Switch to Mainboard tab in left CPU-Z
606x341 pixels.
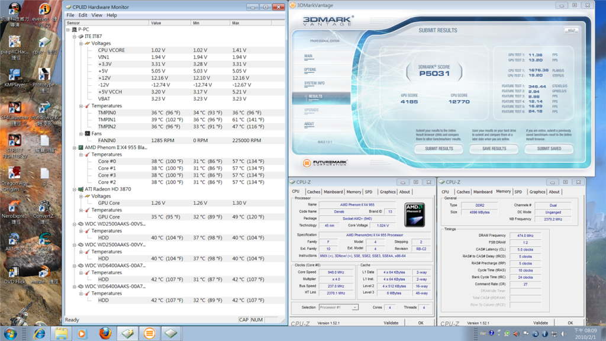pyautogui.click(x=333, y=192)
